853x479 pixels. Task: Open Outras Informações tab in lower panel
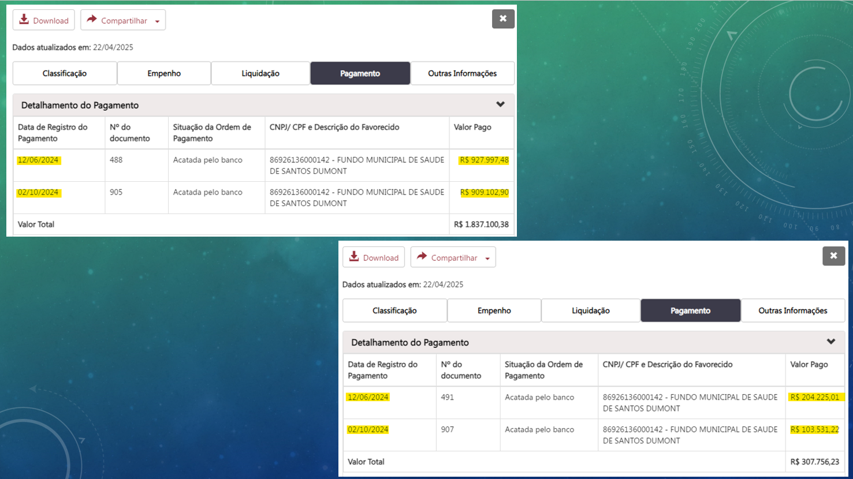793,310
